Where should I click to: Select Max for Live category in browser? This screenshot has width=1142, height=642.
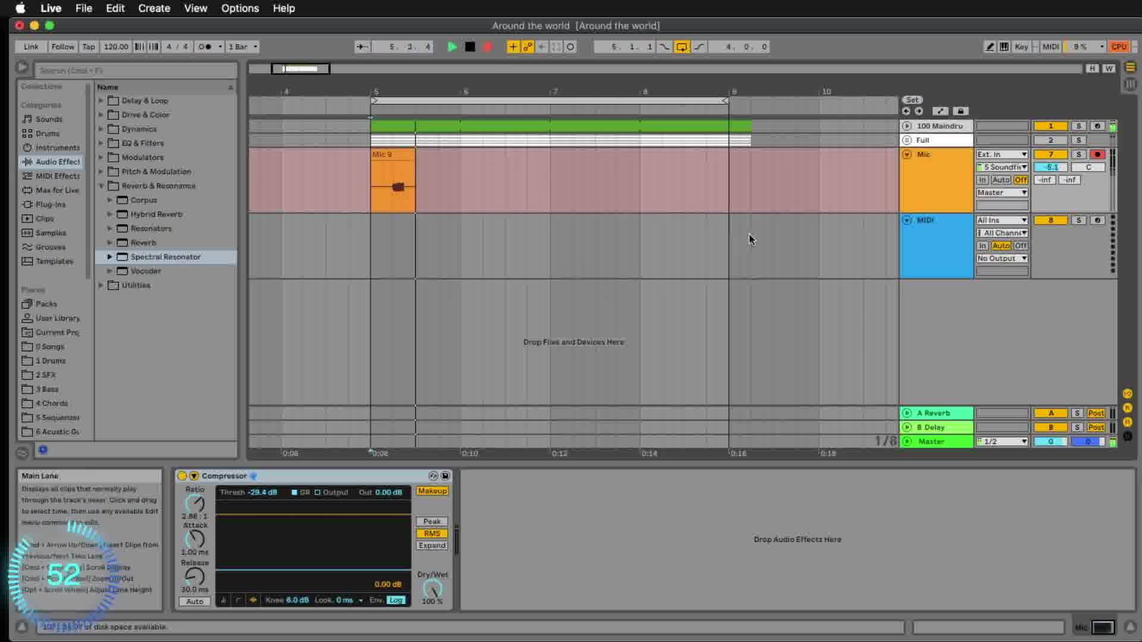point(51,190)
